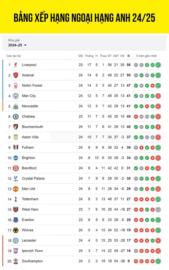Click the Chelsea club crest
The image size is (169, 270).
point(16,117)
